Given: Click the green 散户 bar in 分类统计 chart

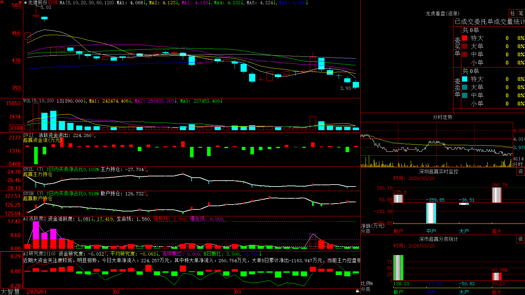Looking at the screenshot, I should click(x=398, y=267).
